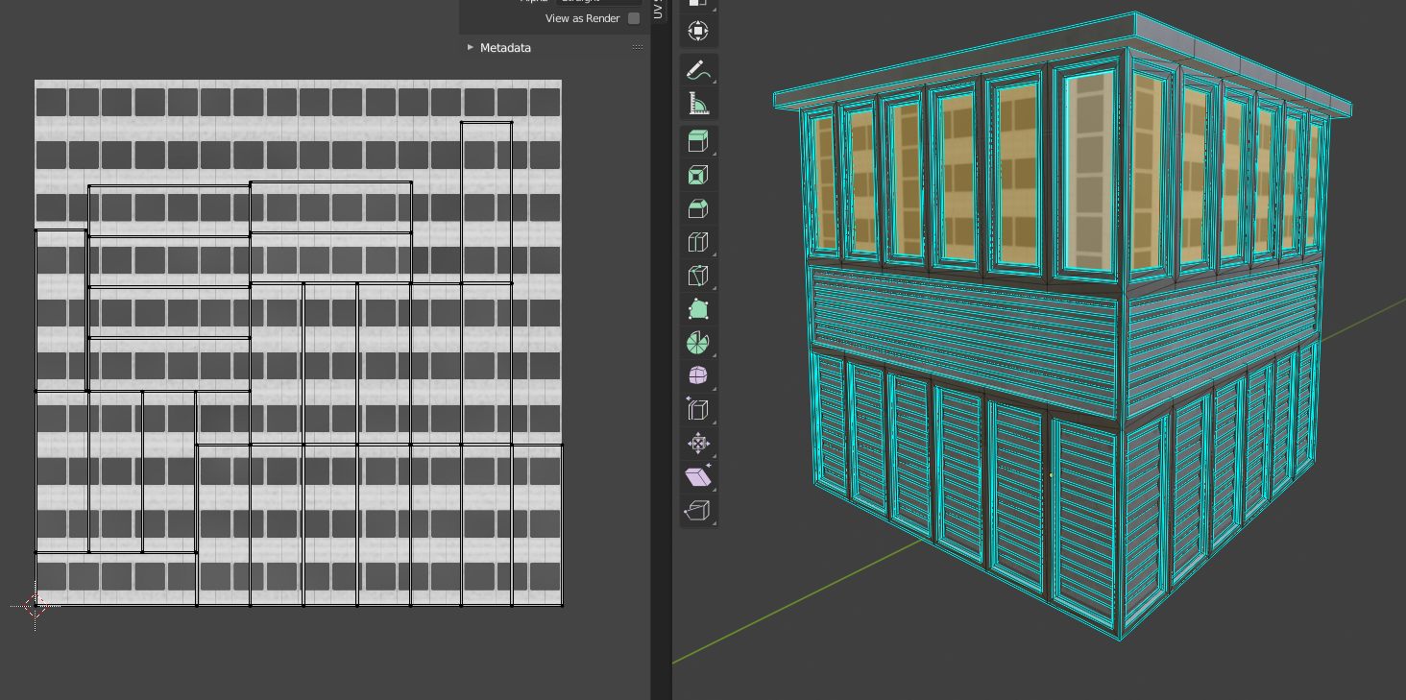Image resolution: width=1406 pixels, height=700 pixels.
Task: Select the Spin tool
Action: point(699,343)
